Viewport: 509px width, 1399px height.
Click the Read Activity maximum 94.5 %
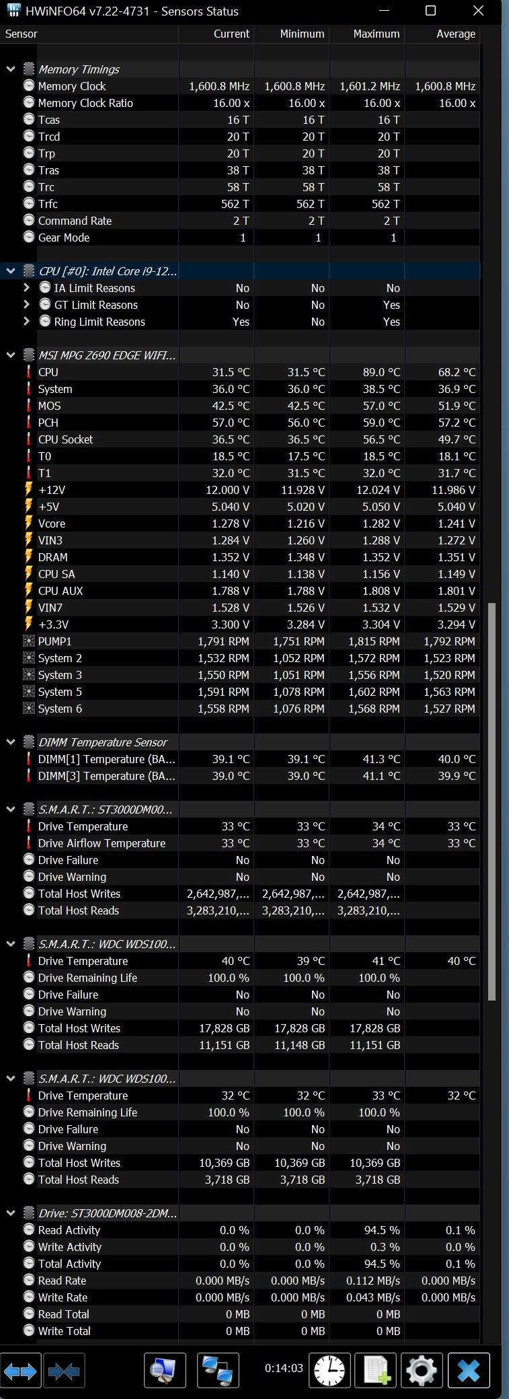click(382, 1230)
